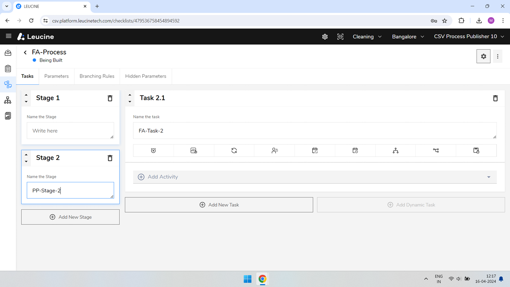Open the notifications bell in the taskbar

[501, 279]
